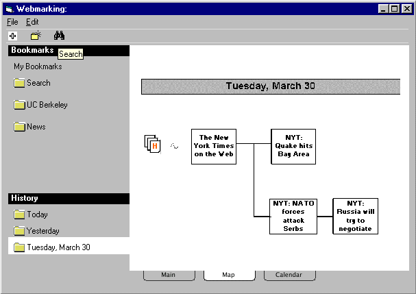This screenshot has height=294, width=416.
Task: Open the Edit menu
Action: (x=32, y=22)
